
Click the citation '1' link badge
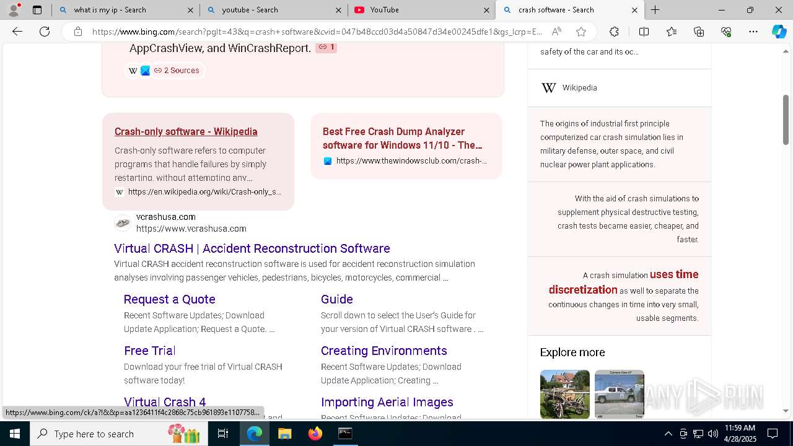(x=326, y=47)
